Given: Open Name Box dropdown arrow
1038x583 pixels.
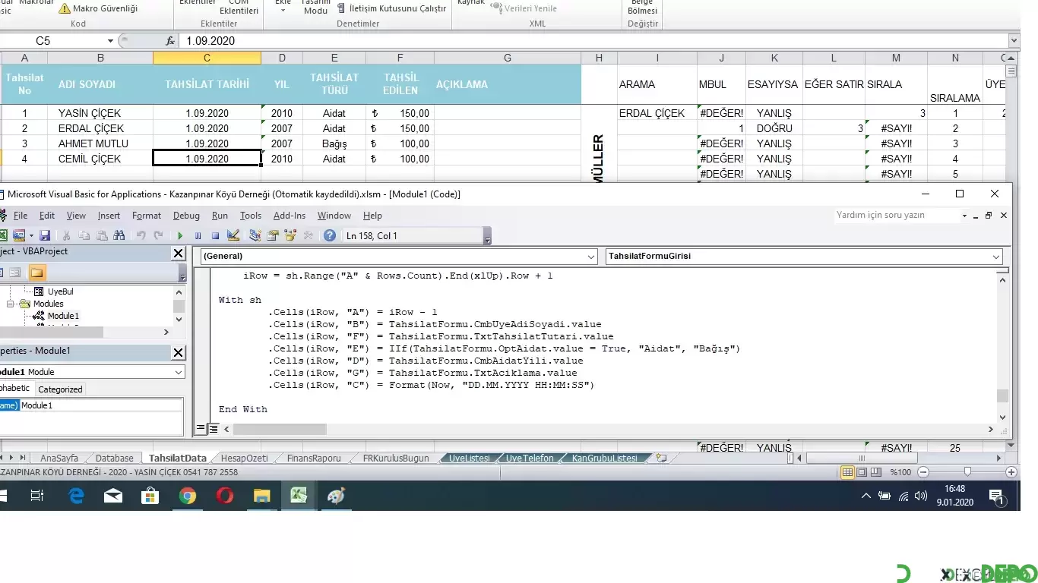Looking at the screenshot, I should [110, 41].
